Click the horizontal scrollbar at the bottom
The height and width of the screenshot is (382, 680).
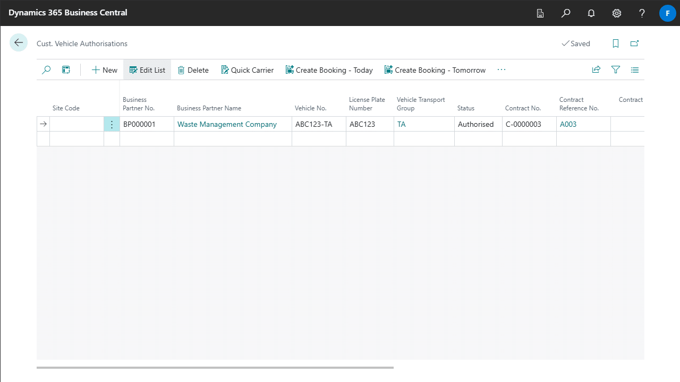[x=215, y=367]
